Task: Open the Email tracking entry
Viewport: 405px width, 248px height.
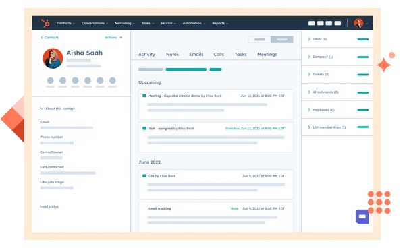Action: [216, 217]
